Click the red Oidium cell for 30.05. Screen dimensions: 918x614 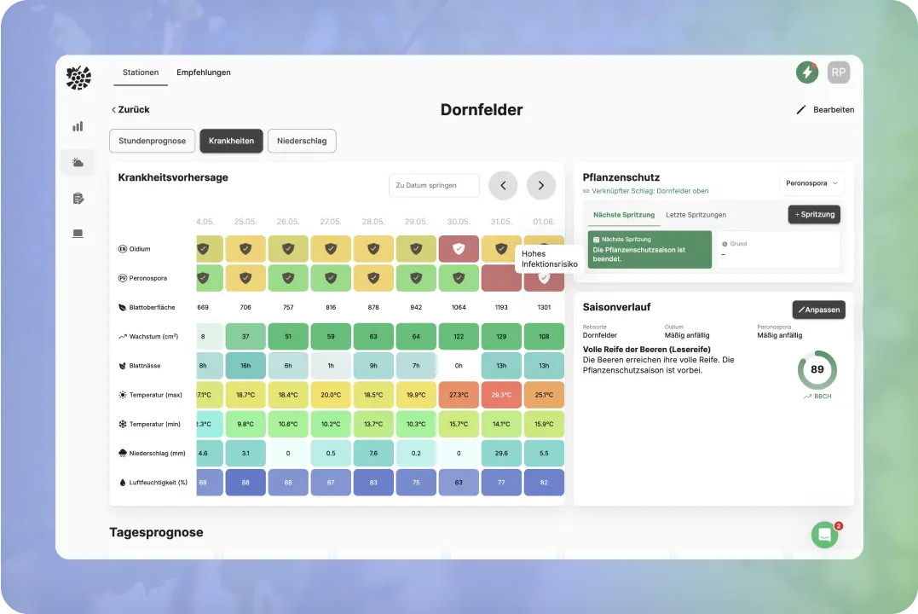pos(459,249)
